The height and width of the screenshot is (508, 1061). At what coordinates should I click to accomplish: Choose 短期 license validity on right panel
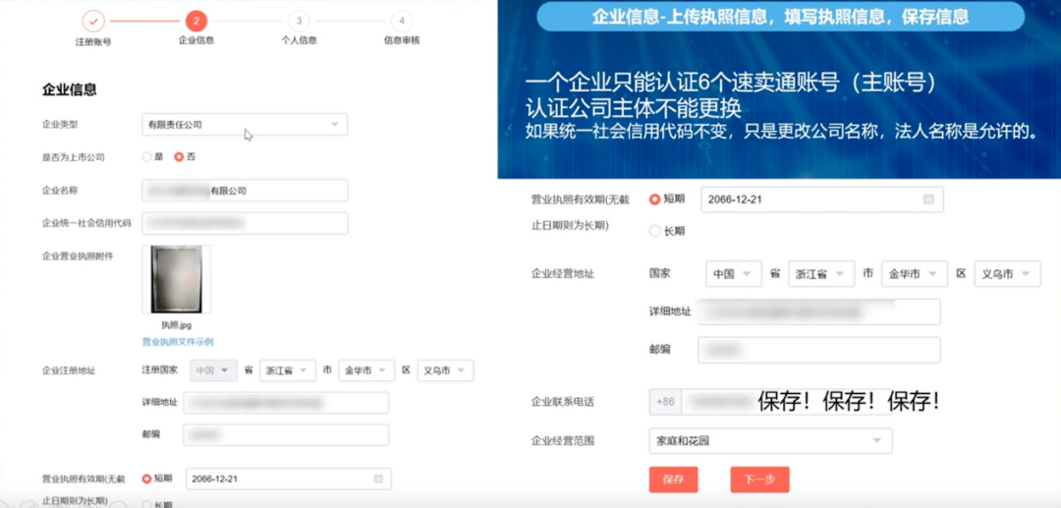(655, 199)
